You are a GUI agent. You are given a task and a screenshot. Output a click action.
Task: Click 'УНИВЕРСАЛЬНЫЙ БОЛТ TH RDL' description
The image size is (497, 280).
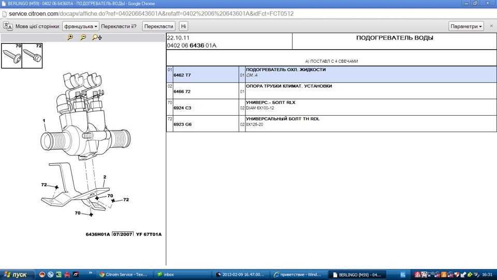click(283, 119)
